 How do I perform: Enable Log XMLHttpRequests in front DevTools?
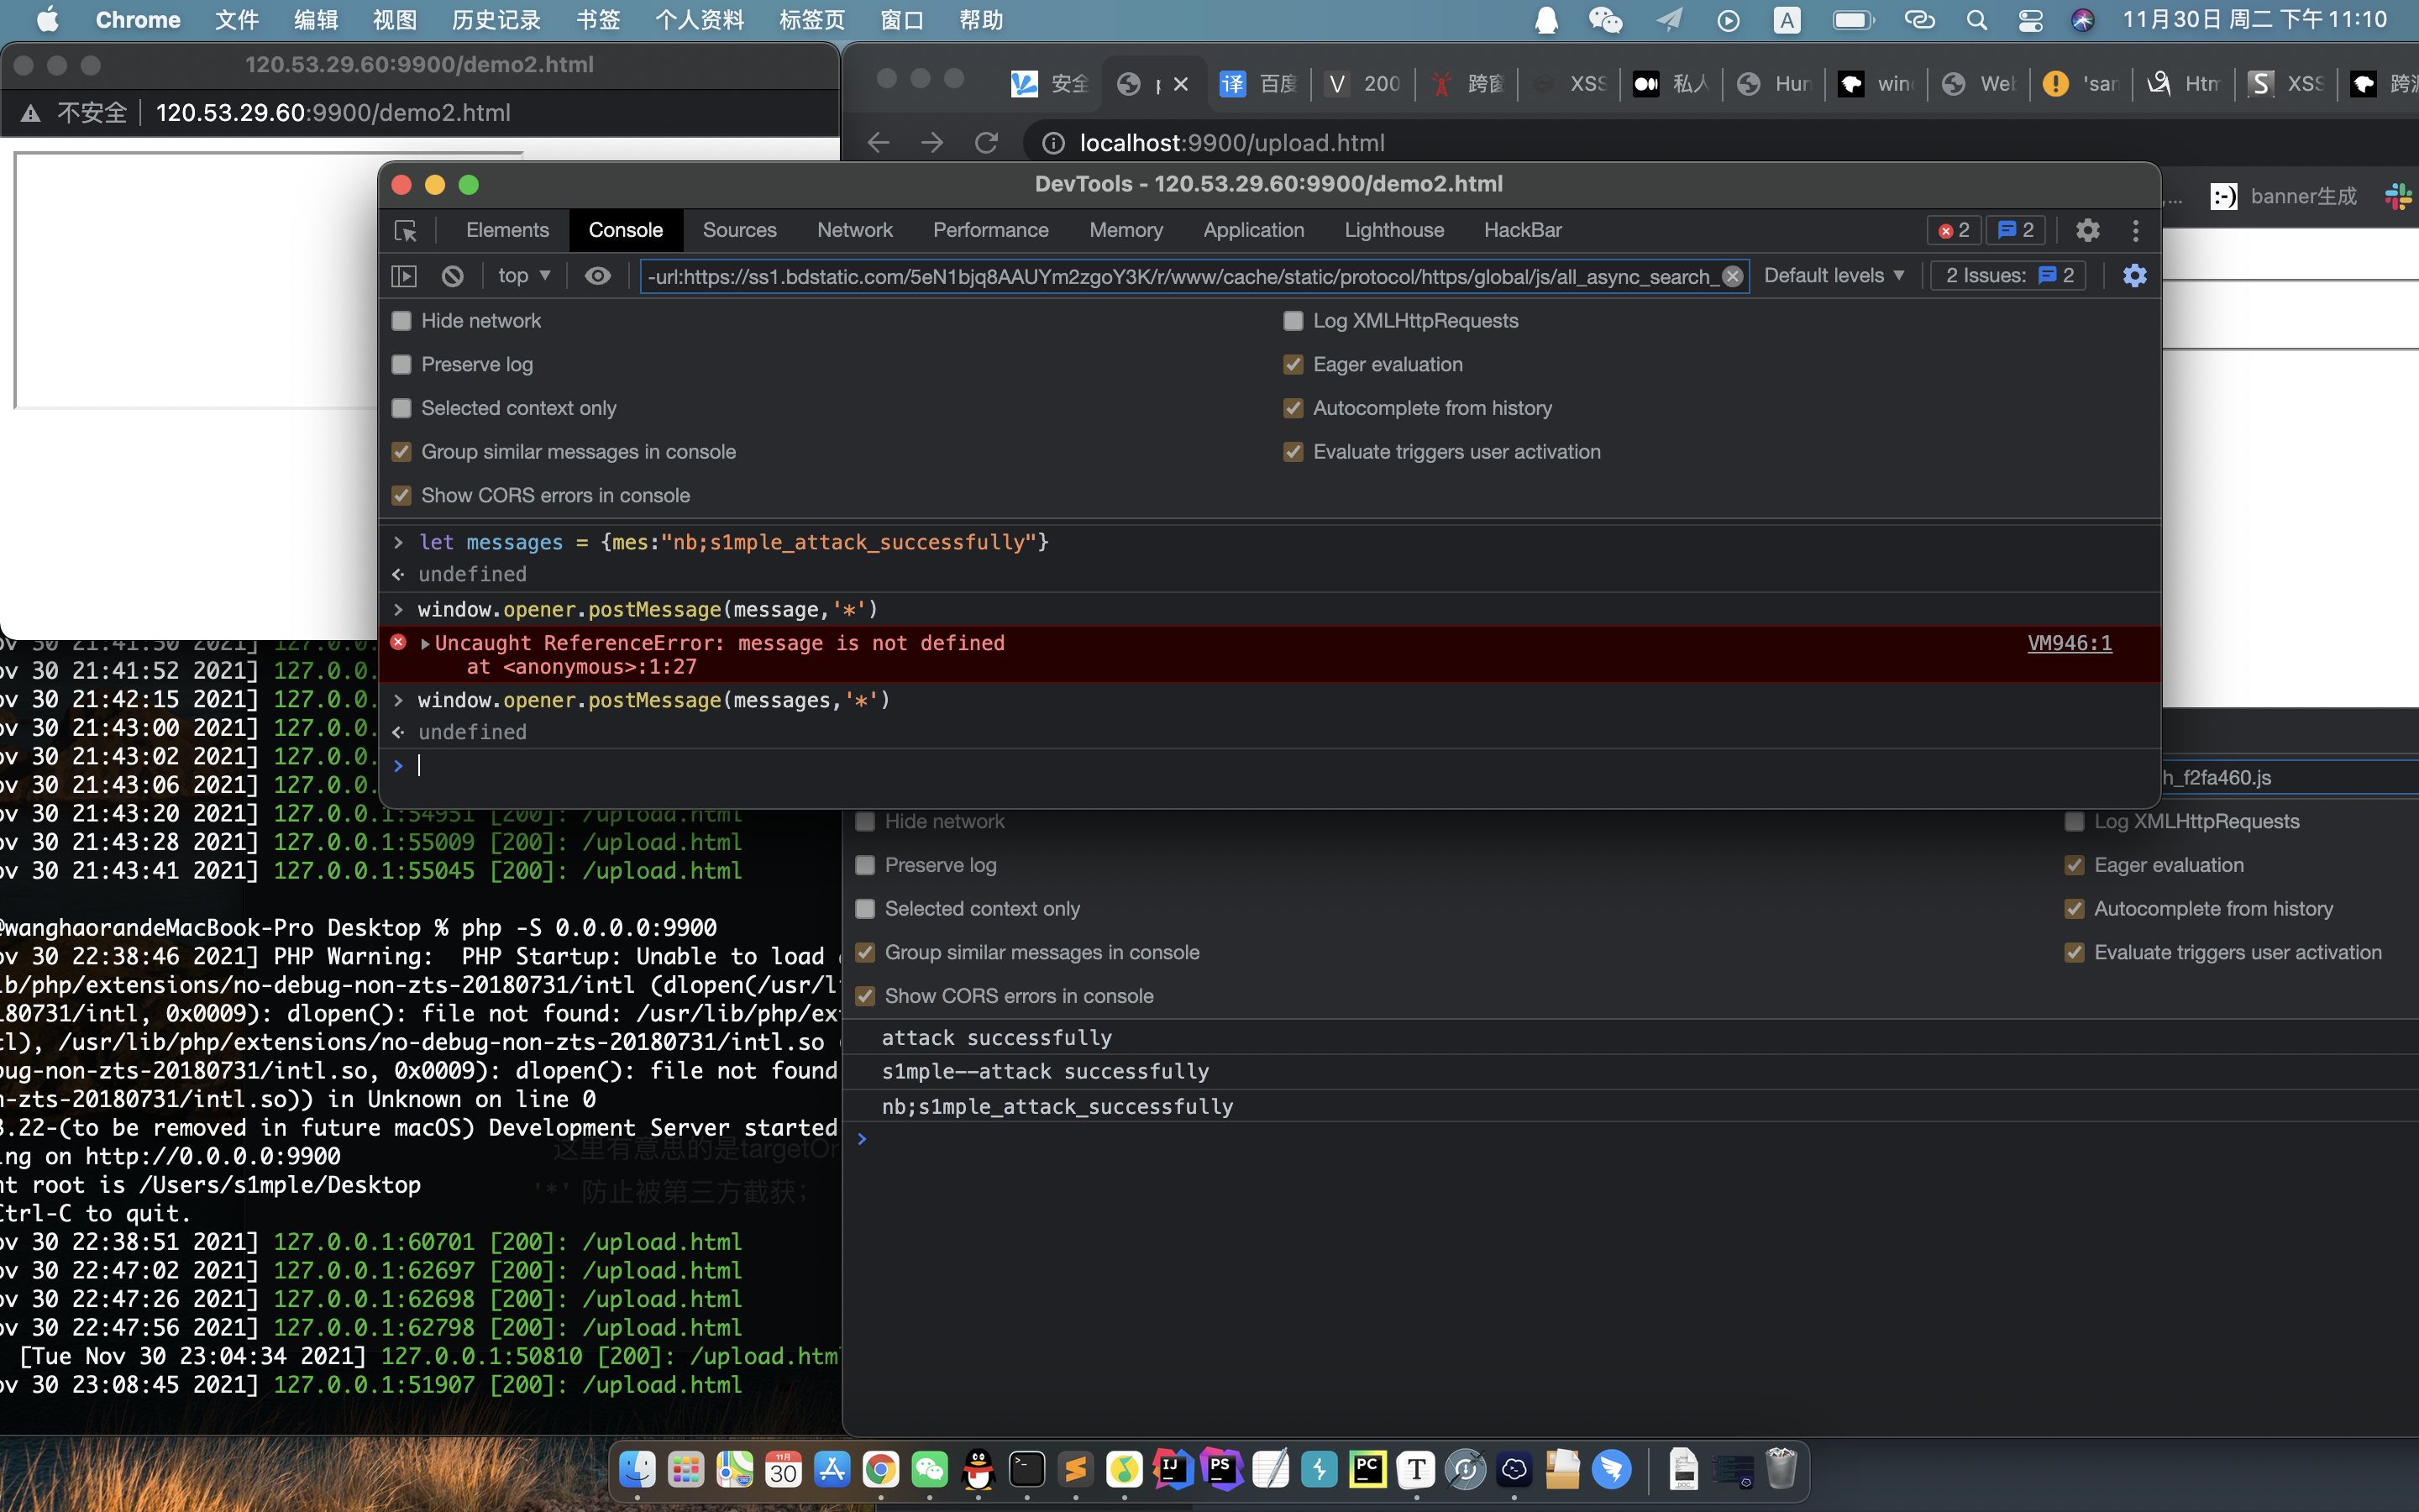1293,321
